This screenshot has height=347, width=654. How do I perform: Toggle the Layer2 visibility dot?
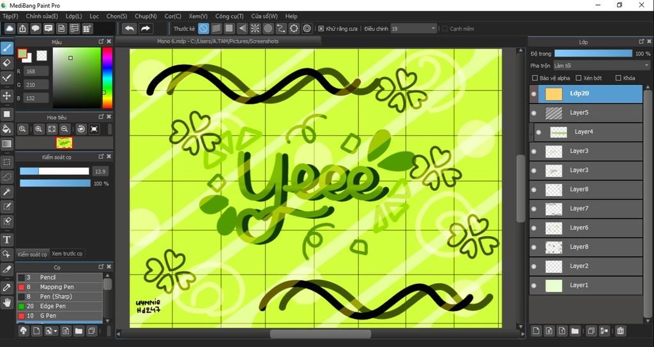[x=534, y=266]
